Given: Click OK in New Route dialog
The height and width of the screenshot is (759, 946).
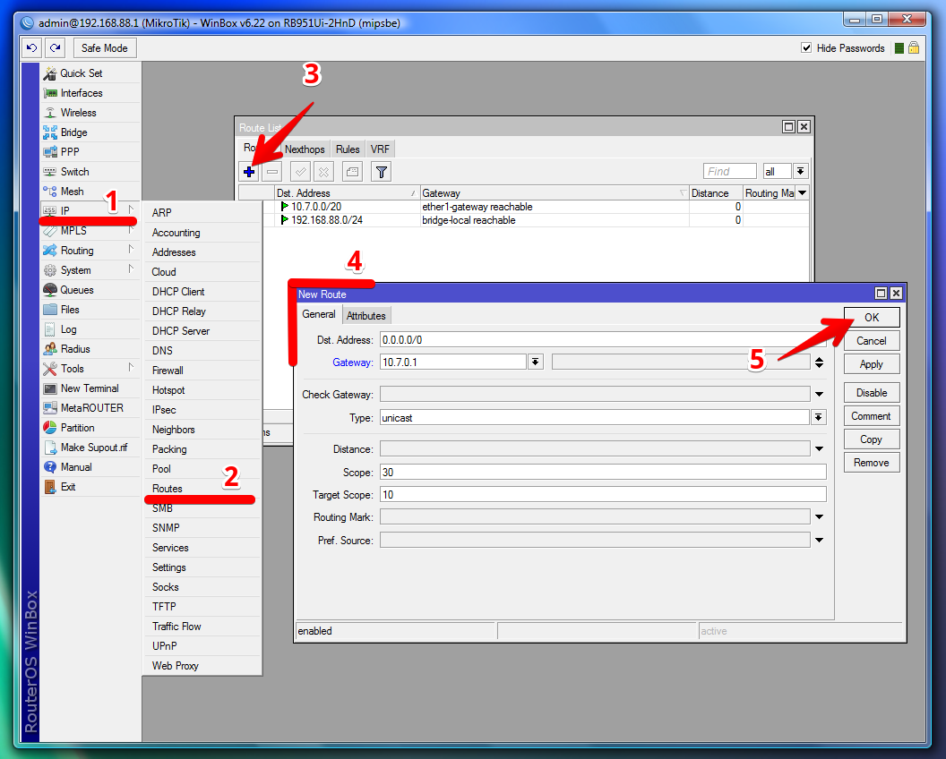Looking at the screenshot, I should point(872,318).
